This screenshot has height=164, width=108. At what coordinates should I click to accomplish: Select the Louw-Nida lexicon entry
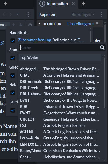click(60, 138)
